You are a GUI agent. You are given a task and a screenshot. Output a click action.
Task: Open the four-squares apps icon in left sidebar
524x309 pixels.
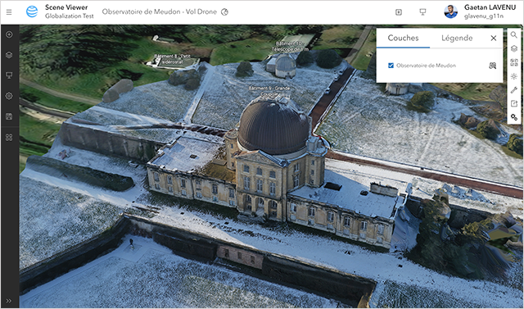[9, 138]
